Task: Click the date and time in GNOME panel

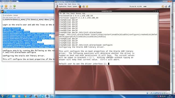Action: [136, 7]
